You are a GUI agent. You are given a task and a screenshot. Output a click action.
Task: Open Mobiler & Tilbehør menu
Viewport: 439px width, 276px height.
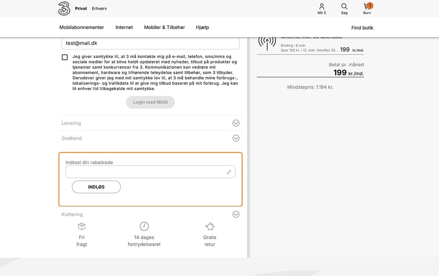165,27
